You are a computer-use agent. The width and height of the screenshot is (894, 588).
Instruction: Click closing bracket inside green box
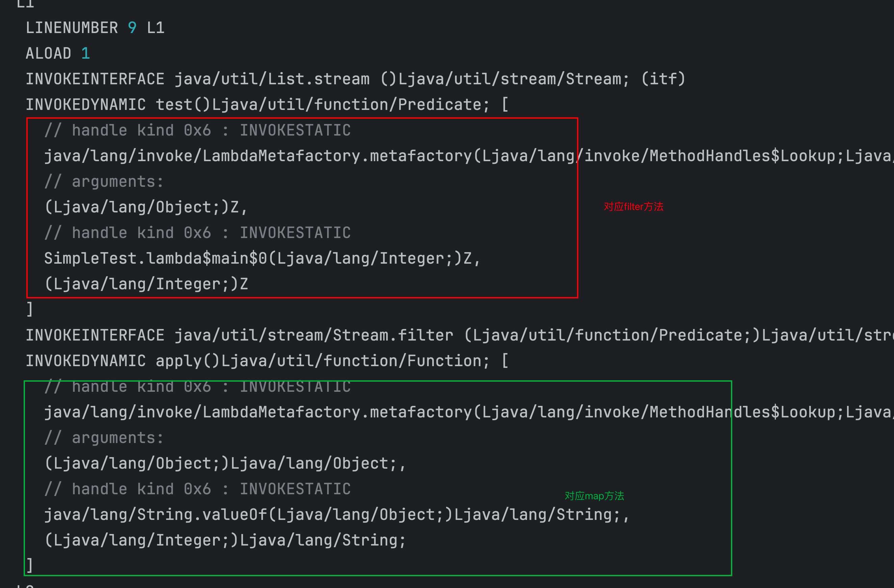(29, 565)
